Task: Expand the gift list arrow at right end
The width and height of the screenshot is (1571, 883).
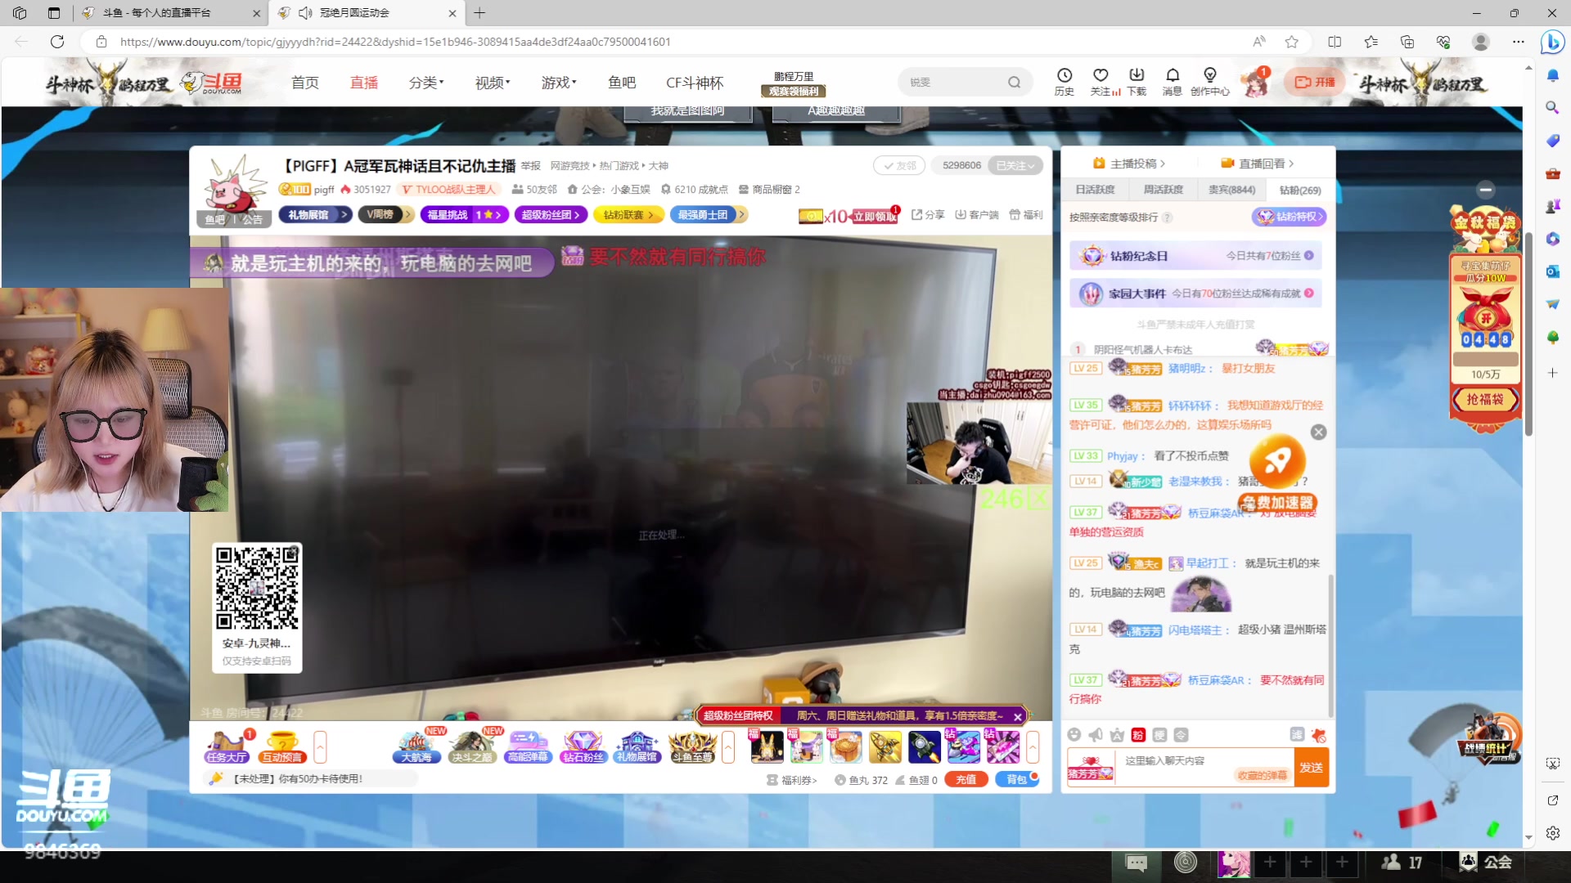Action: point(1033,746)
